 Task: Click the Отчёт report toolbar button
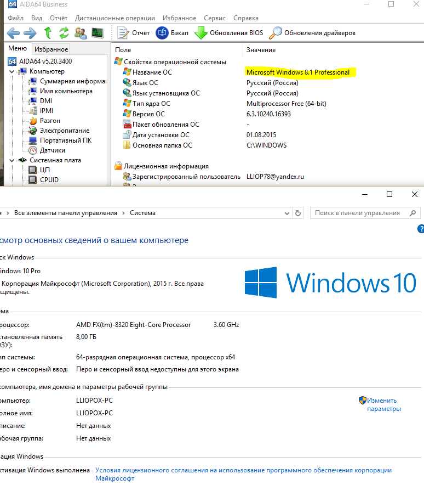pyautogui.click(x=134, y=33)
